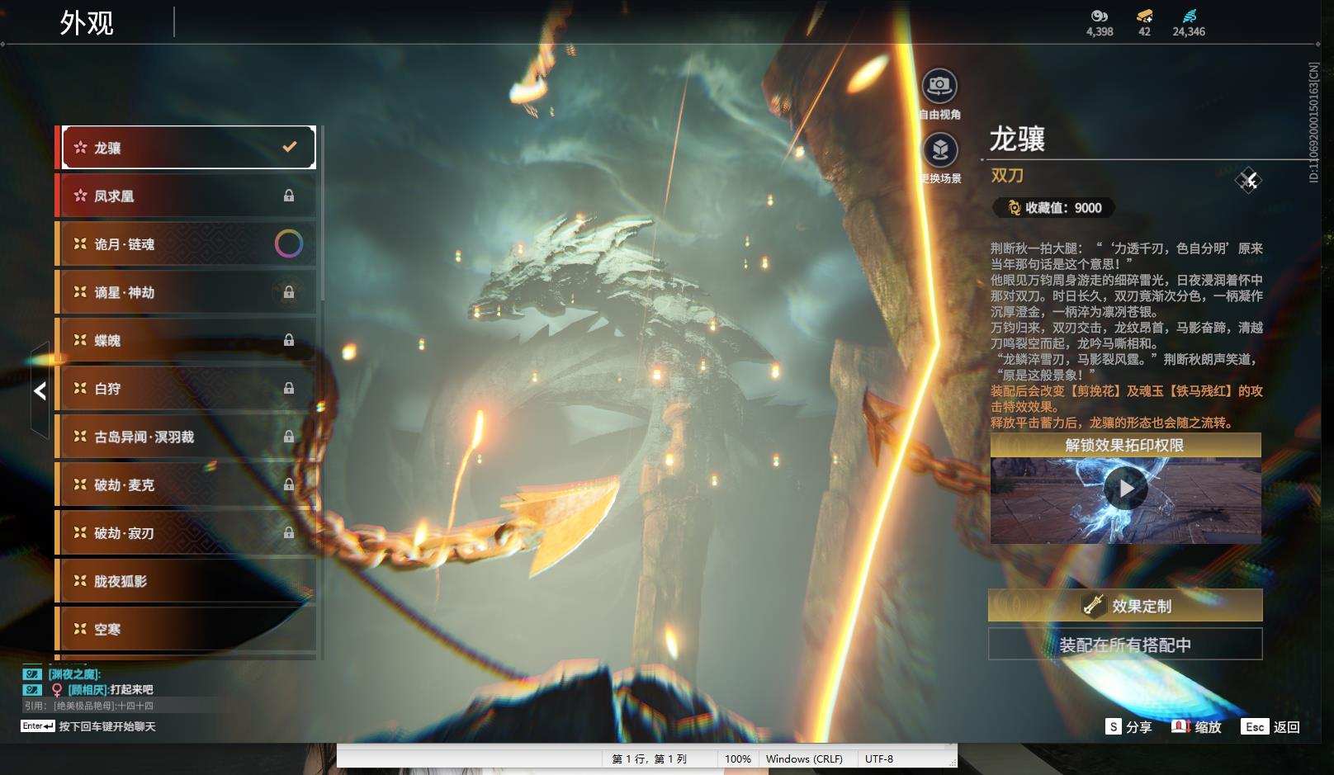
Task: Click the lock icon on 谪星·神劫
Action: [x=289, y=292]
